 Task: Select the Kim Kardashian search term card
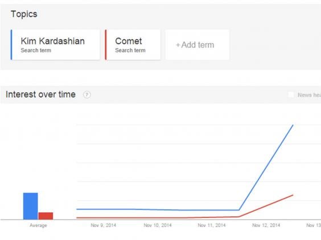pyautogui.click(x=55, y=45)
